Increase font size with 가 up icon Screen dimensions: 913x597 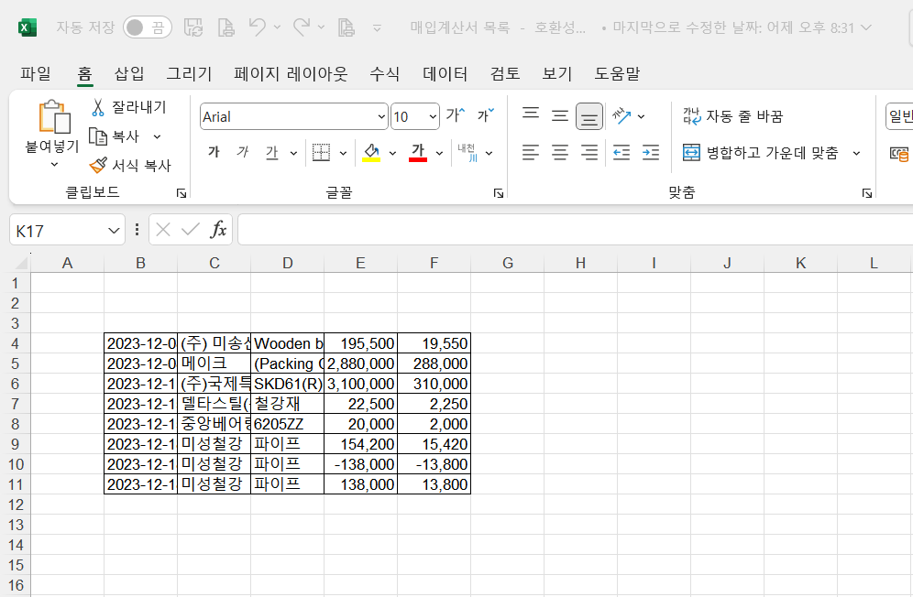456,115
